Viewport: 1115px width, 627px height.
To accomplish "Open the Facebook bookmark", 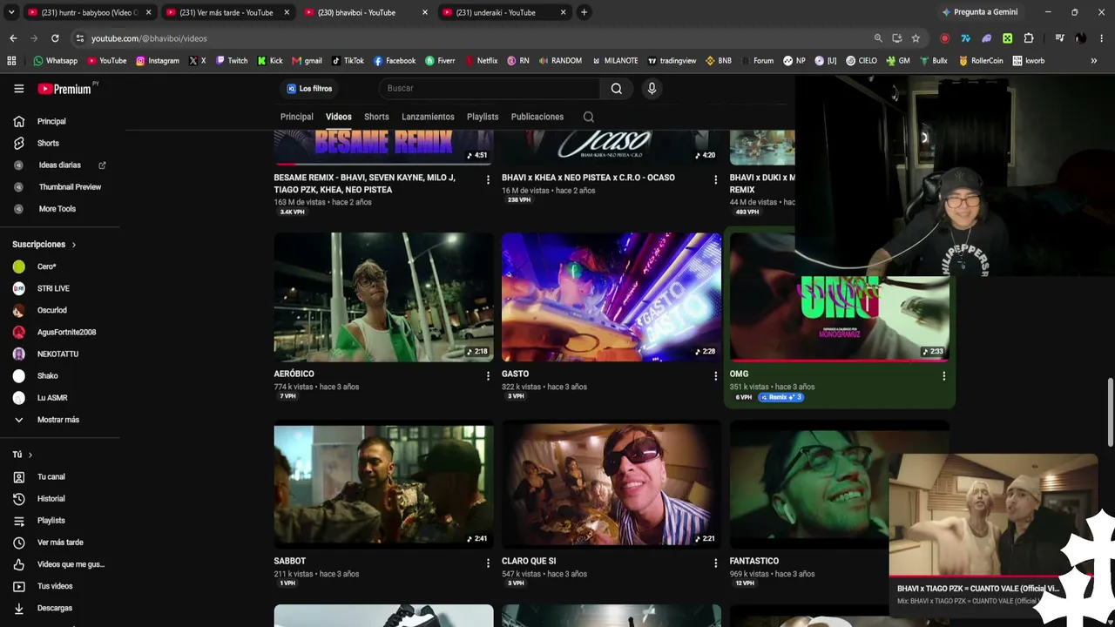I will (x=395, y=61).
